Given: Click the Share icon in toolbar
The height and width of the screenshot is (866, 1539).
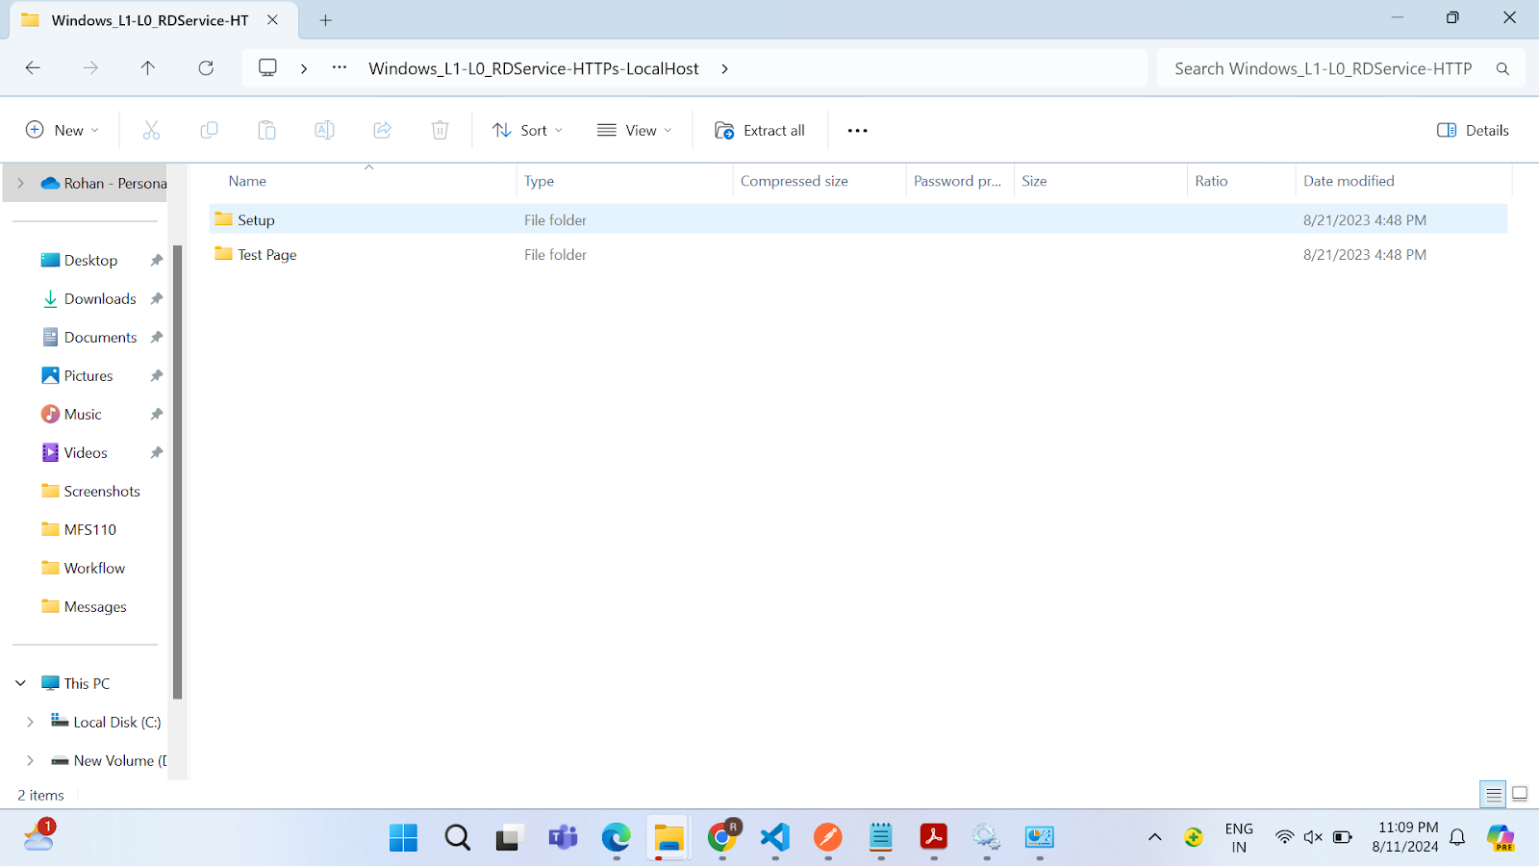Looking at the screenshot, I should point(382,130).
